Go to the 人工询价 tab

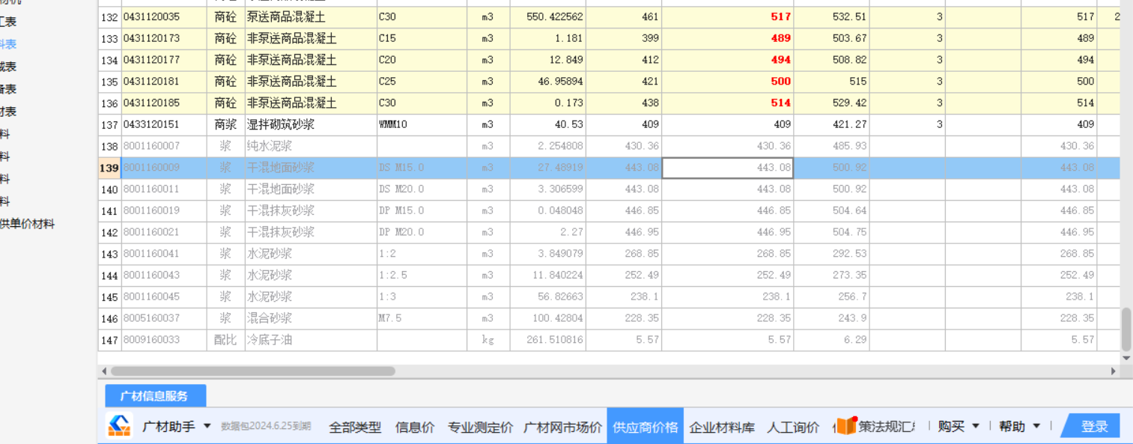[793, 427]
